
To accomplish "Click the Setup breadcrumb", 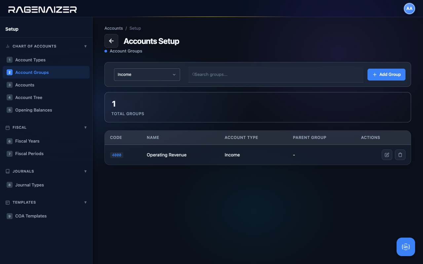I will (135, 28).
